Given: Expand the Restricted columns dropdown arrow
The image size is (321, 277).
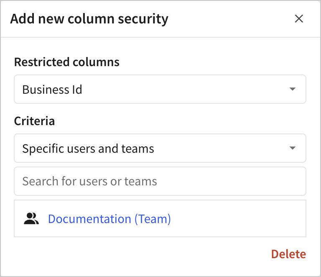Looking at the screenshot, I should click(293, 89).
